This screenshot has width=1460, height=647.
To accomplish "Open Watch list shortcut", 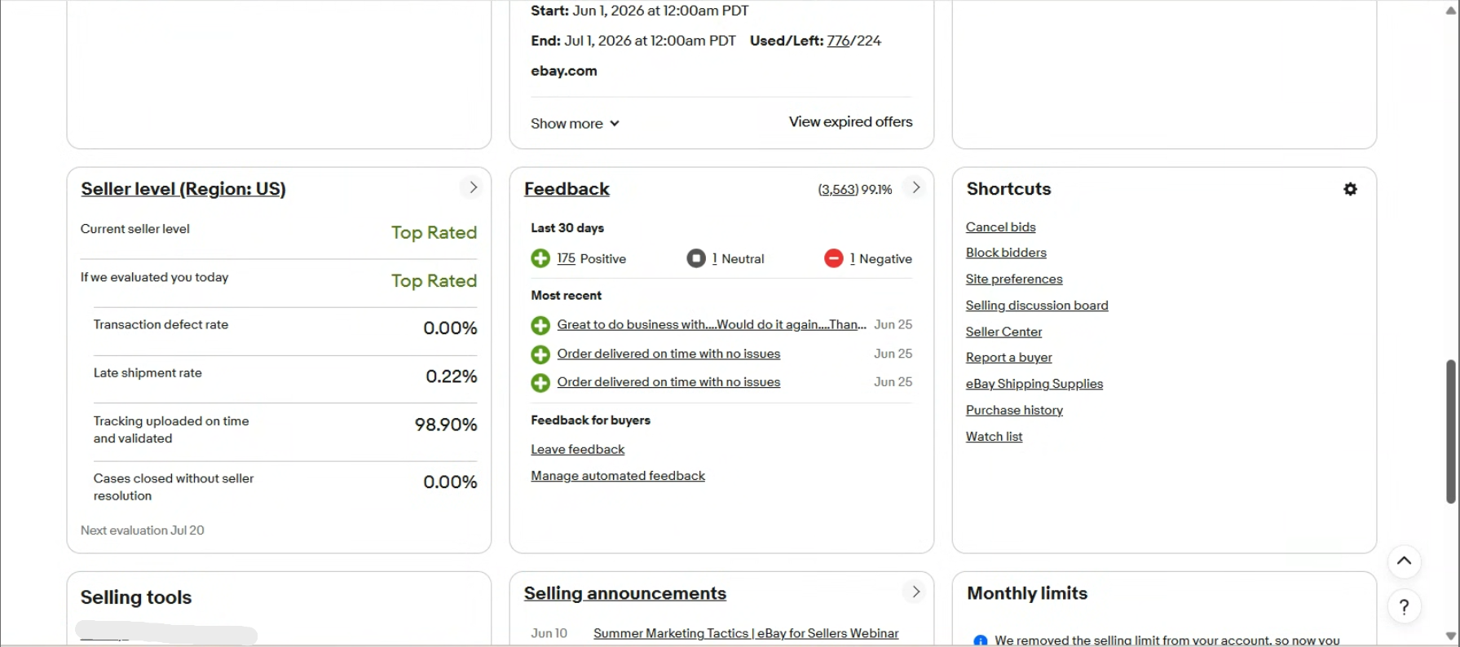I will pyautogui.click(x=994, y=436).
